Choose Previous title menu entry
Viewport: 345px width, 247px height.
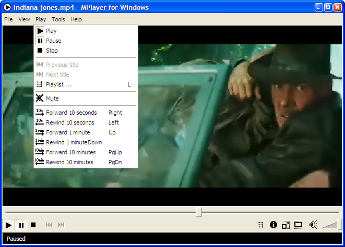coord(86,65)
